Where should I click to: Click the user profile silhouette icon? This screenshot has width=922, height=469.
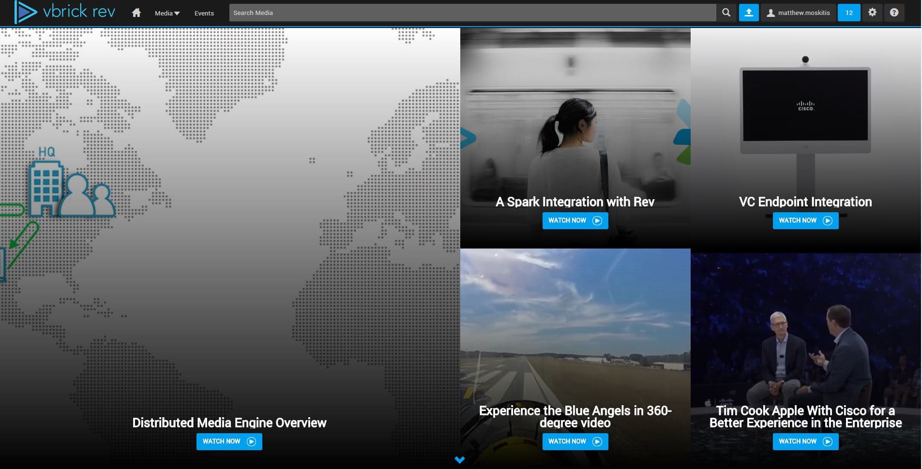click(x=771, y=13)
